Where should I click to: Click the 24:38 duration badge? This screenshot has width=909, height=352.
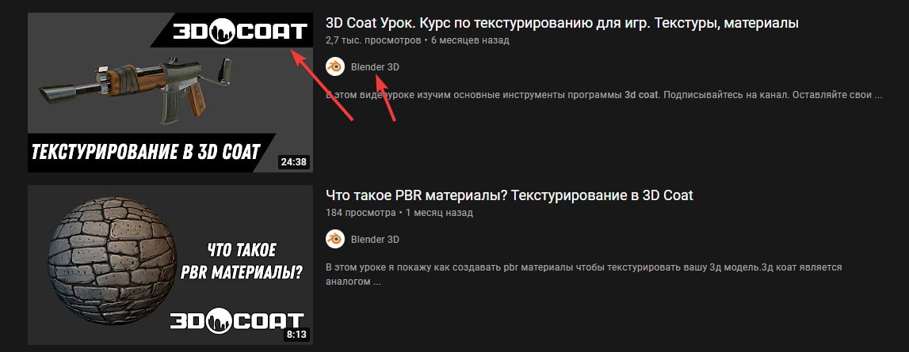point(293,161)
